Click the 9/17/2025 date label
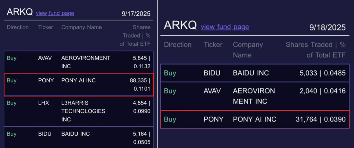The height and width of the screenshot is (148, 354). click(136, 13)
